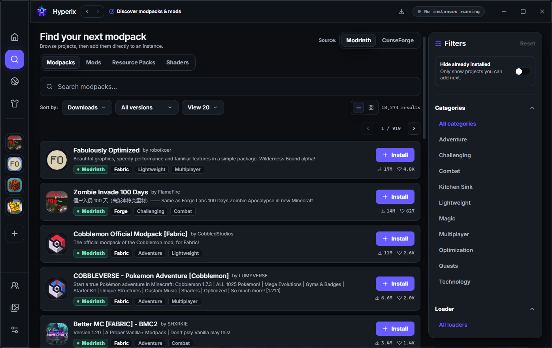Reset all filters
The width and height of the screenshot is (552, 348).
[x=528, y=43]
